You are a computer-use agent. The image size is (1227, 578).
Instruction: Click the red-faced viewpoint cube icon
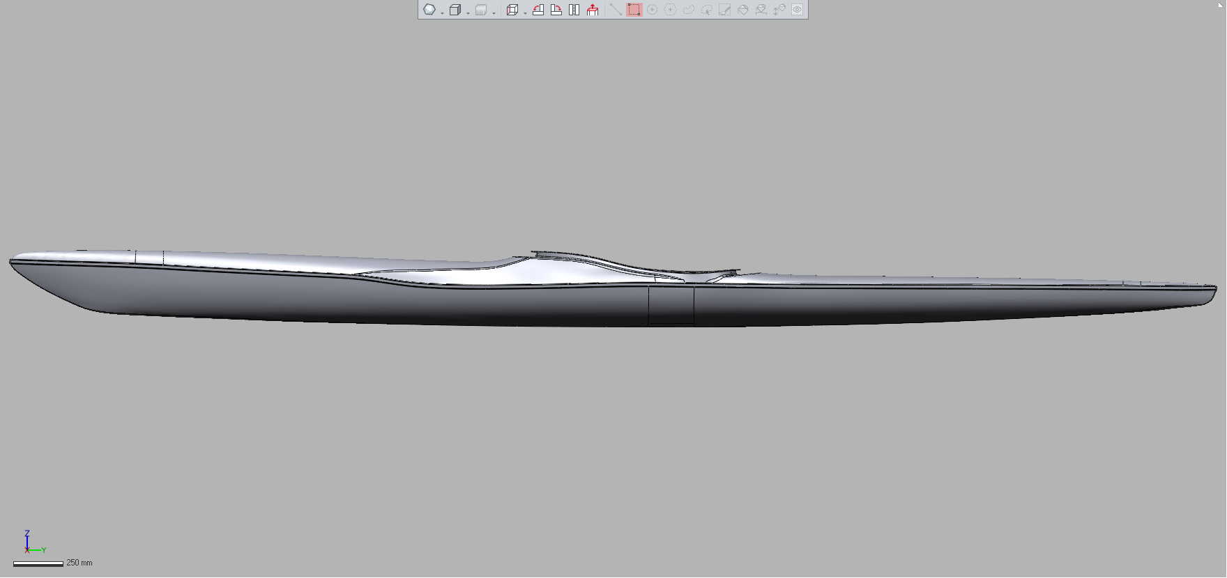[x=512, y=10]
